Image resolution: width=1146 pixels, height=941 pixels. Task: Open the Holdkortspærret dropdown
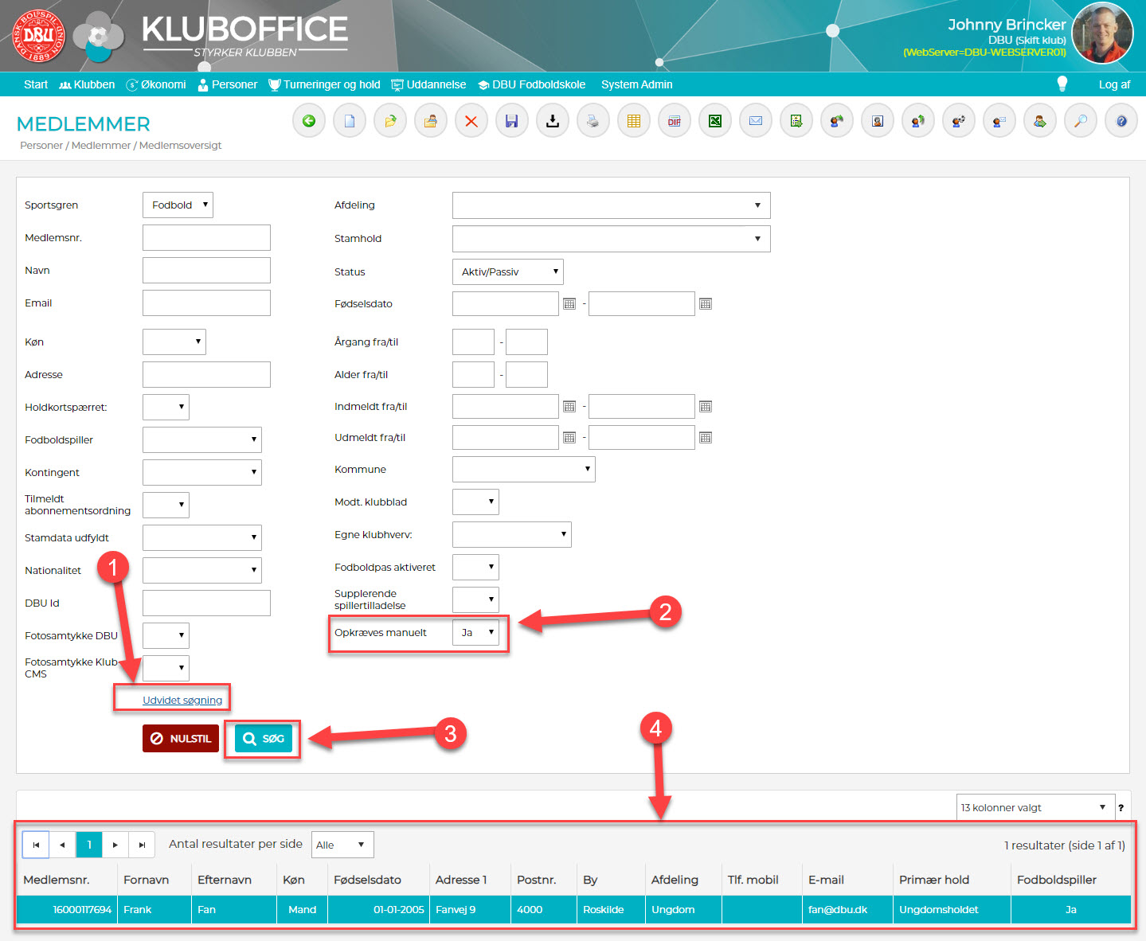tap(166, 408)
